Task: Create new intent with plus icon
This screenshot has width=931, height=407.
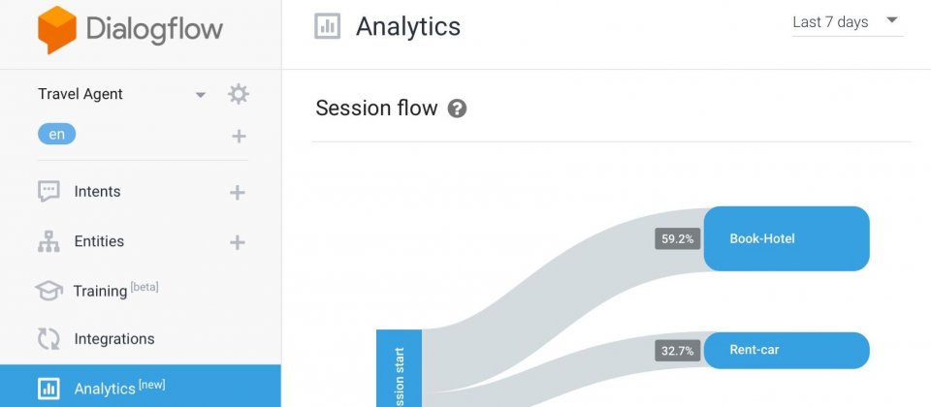Action: pyautogui.click(x=238, y=192)
